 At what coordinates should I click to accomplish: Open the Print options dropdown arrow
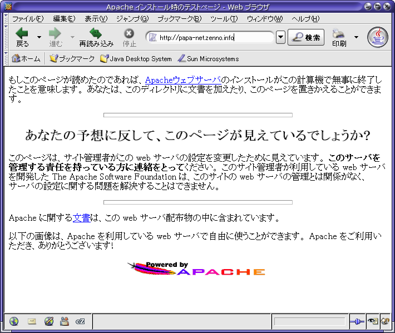click(356, 37)
